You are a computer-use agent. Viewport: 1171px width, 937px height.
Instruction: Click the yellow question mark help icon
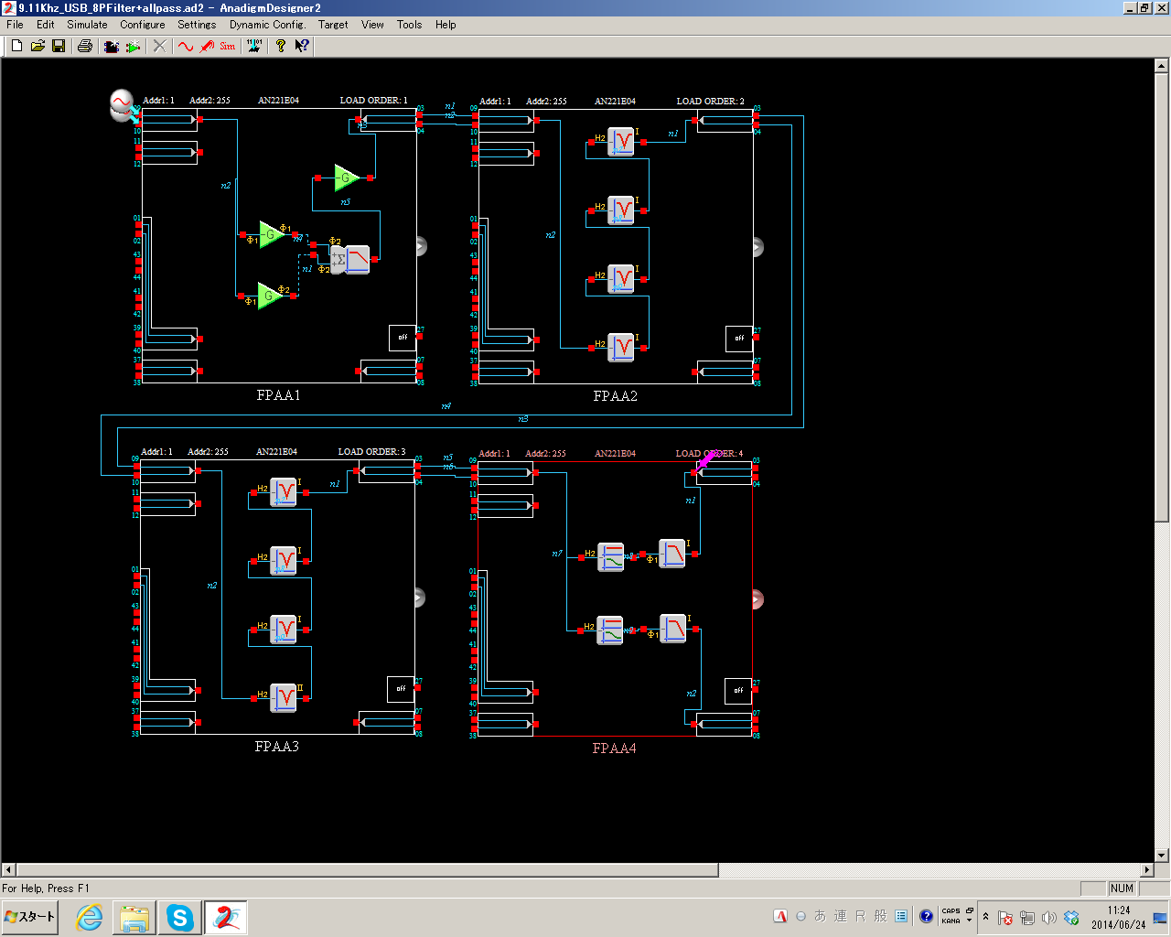click(x=281, y=46)
